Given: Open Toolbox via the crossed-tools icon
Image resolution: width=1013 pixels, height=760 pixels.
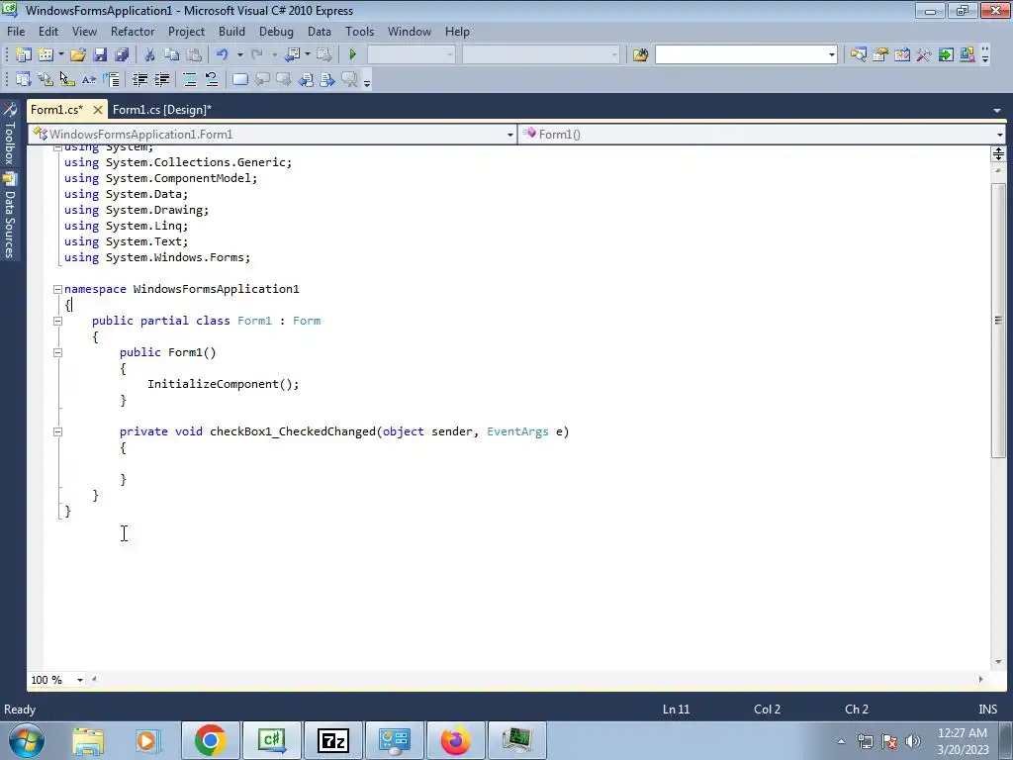Looking at the screenshot, I should click(x=924, y=55).
